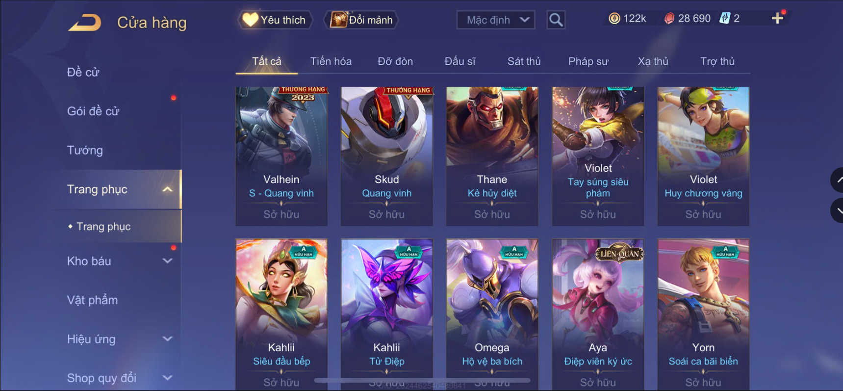Expand the Shop quy đổi section
843x391 pixels.
(x=167, y=378)
